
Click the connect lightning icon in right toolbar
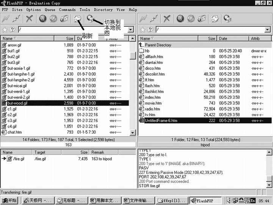pos(143,18)
